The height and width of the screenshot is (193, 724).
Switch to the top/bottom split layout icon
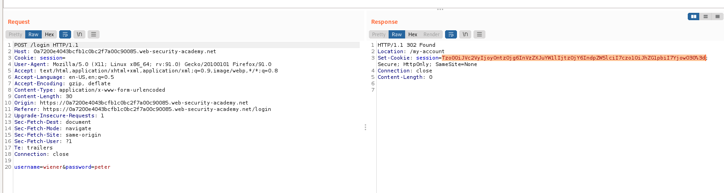click(706, 17)
